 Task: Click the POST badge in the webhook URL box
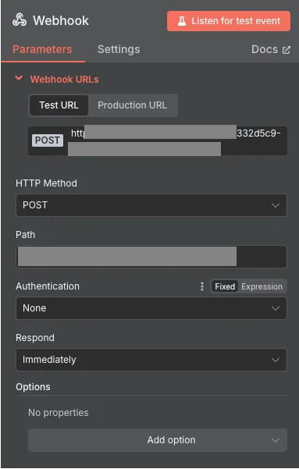48,140
